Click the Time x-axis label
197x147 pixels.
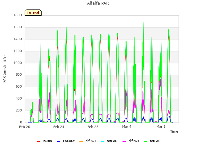[x=174, y=131]
